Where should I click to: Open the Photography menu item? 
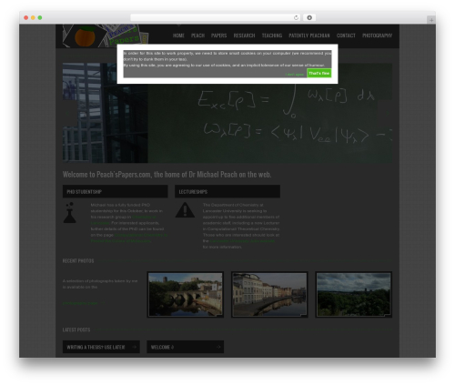coord(377,35)
